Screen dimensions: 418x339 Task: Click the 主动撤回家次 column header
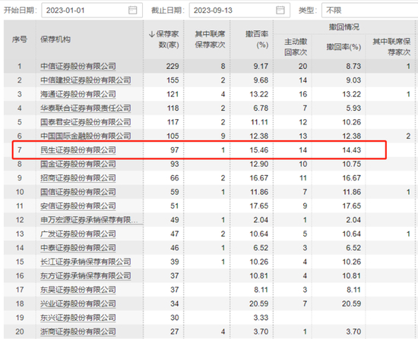pos(296,47)
